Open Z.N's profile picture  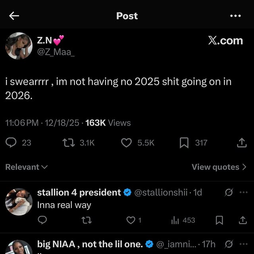[19, 46]
